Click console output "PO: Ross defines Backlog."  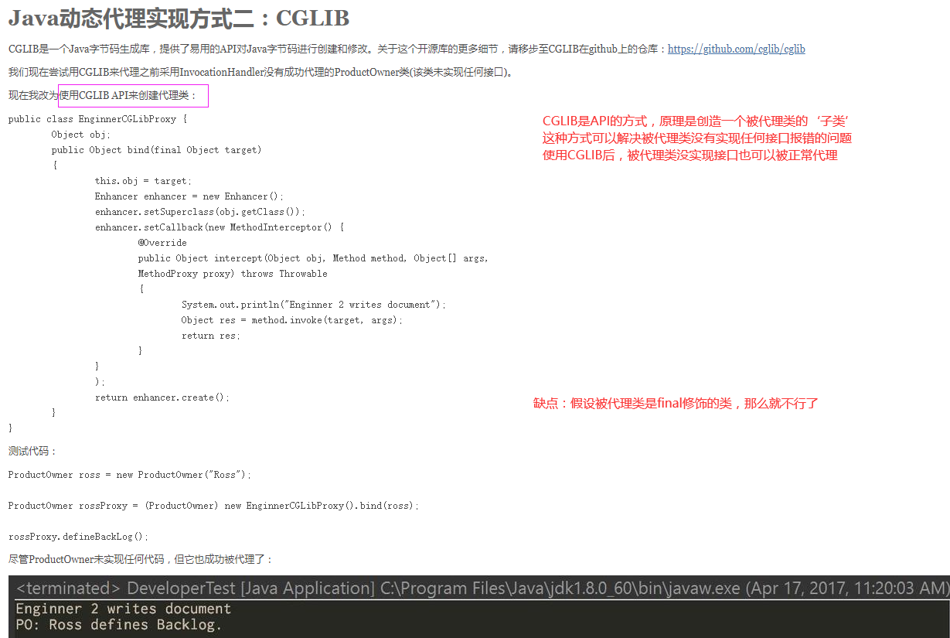(x=118, y=625)
